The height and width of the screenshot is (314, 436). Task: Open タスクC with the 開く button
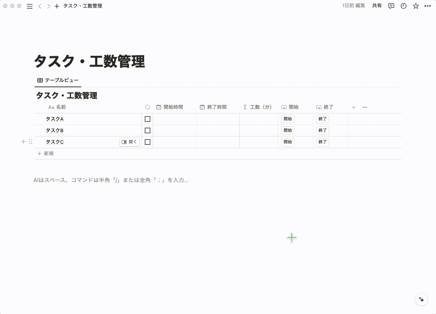(129, 142)
